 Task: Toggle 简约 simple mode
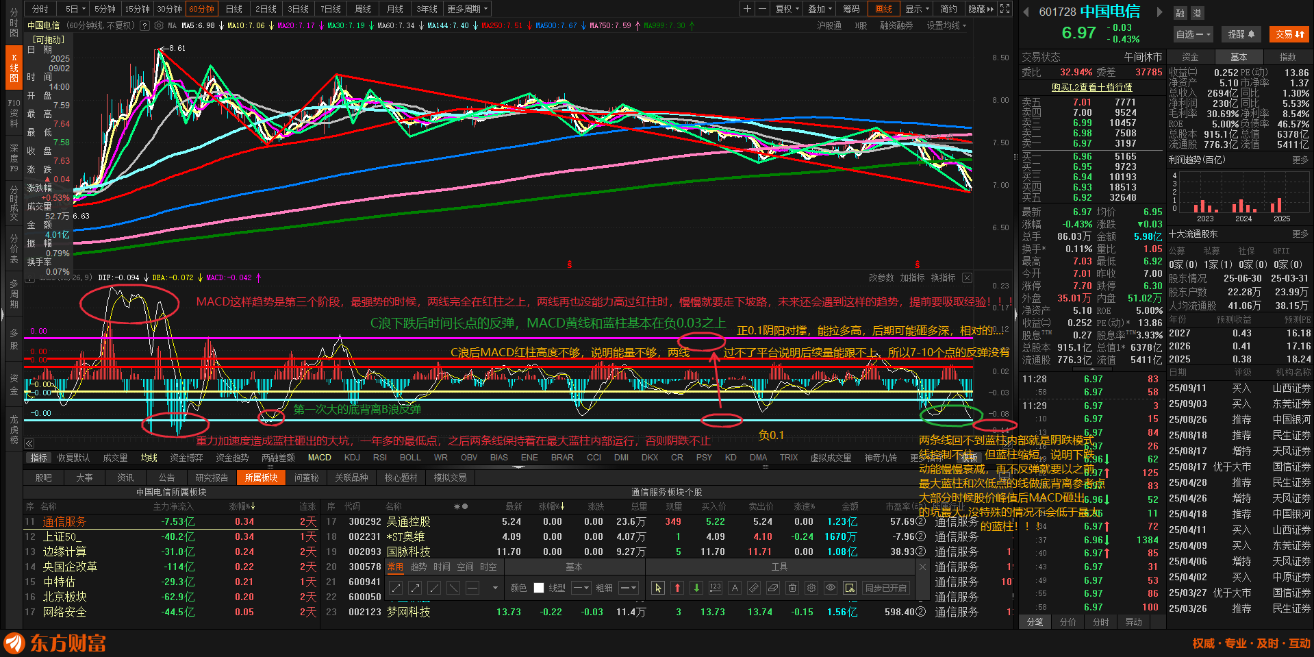pyautogui.click(x=948, y=9)
